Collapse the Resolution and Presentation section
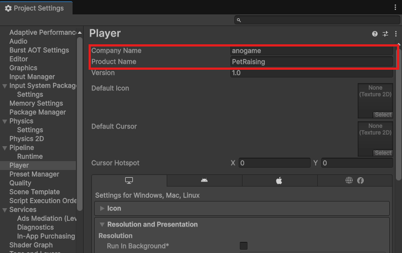 (x=102, y=225)
